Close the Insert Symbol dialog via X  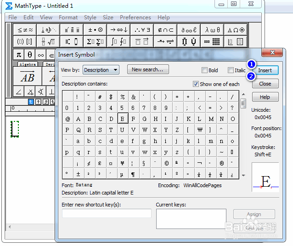tap(272, 52)
